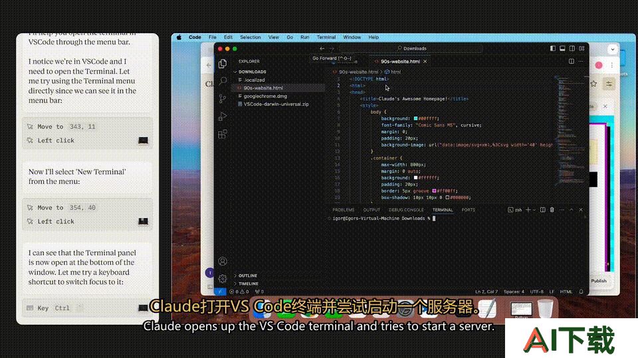This screenshot has height=358, width=638.
Task: Toggle the primary side bar layout button
Action: [552, 48]
